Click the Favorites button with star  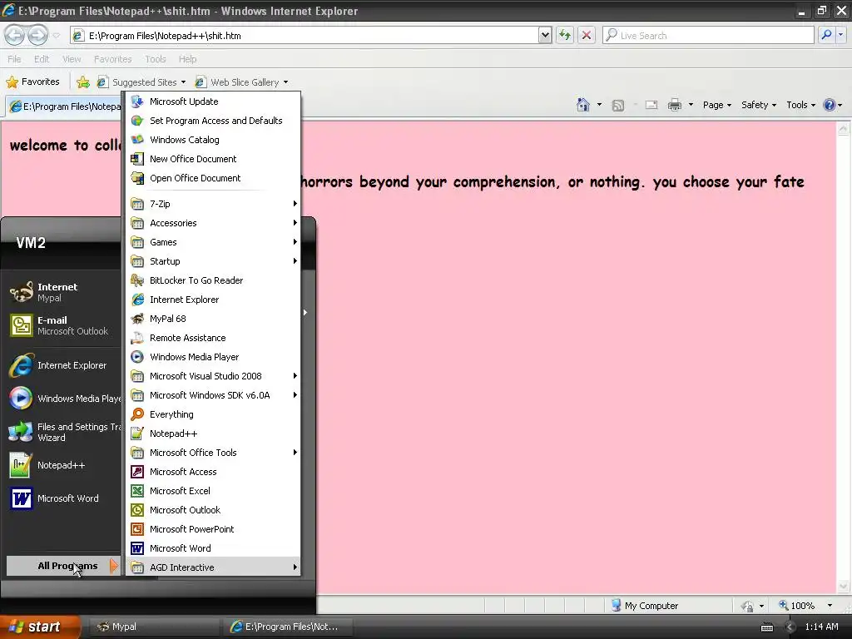32,82
